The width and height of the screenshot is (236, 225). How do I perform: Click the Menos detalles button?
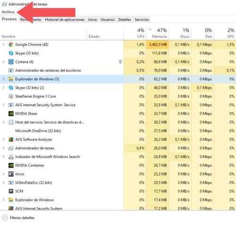(18, 218)
